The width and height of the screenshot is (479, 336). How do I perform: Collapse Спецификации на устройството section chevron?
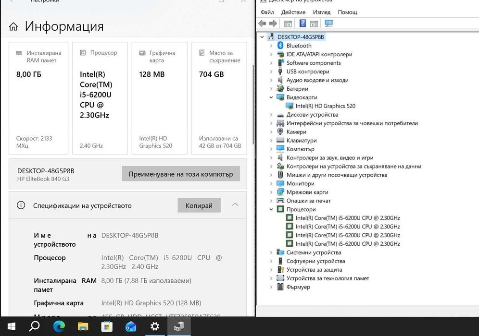(235, 204)
